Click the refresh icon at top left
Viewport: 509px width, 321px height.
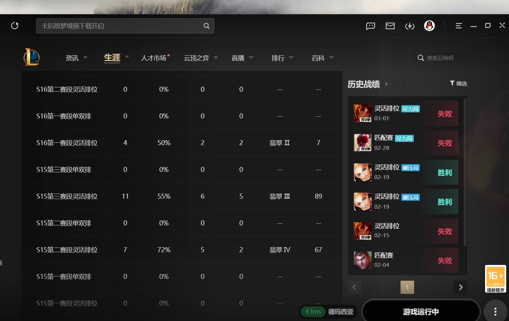point(15,26)
